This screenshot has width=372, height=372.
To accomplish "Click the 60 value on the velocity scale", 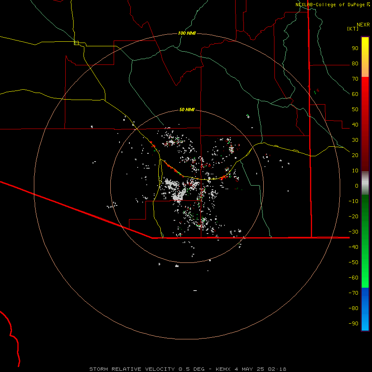I will pyautogui.click(x=355, y=94).
